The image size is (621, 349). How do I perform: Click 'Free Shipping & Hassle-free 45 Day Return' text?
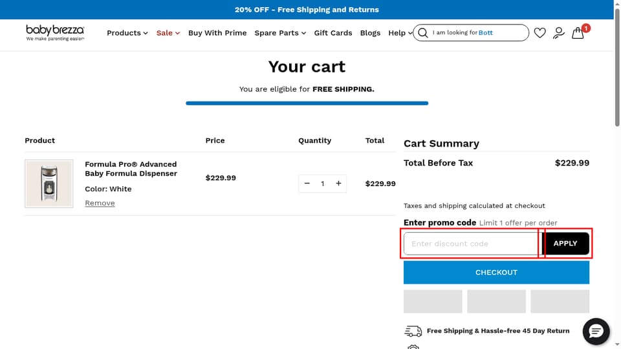point(498,331)
